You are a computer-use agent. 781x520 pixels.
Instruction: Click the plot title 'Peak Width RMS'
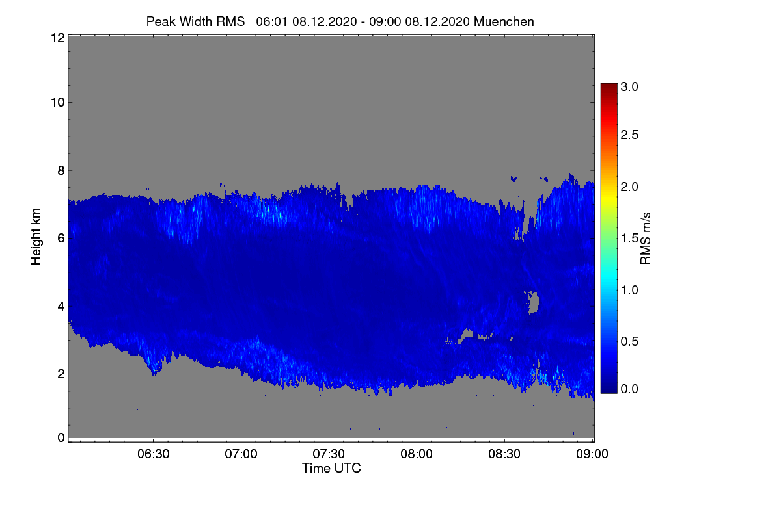[196, 21]
